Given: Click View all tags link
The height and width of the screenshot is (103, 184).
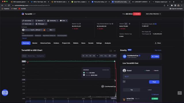Looking at the screenshot, I should 24,38.
